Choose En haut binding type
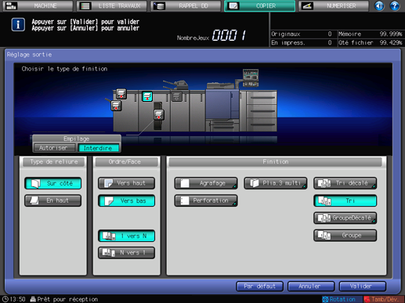The width and height of the screenshot is (405, 303). click(x=53, y=200)
